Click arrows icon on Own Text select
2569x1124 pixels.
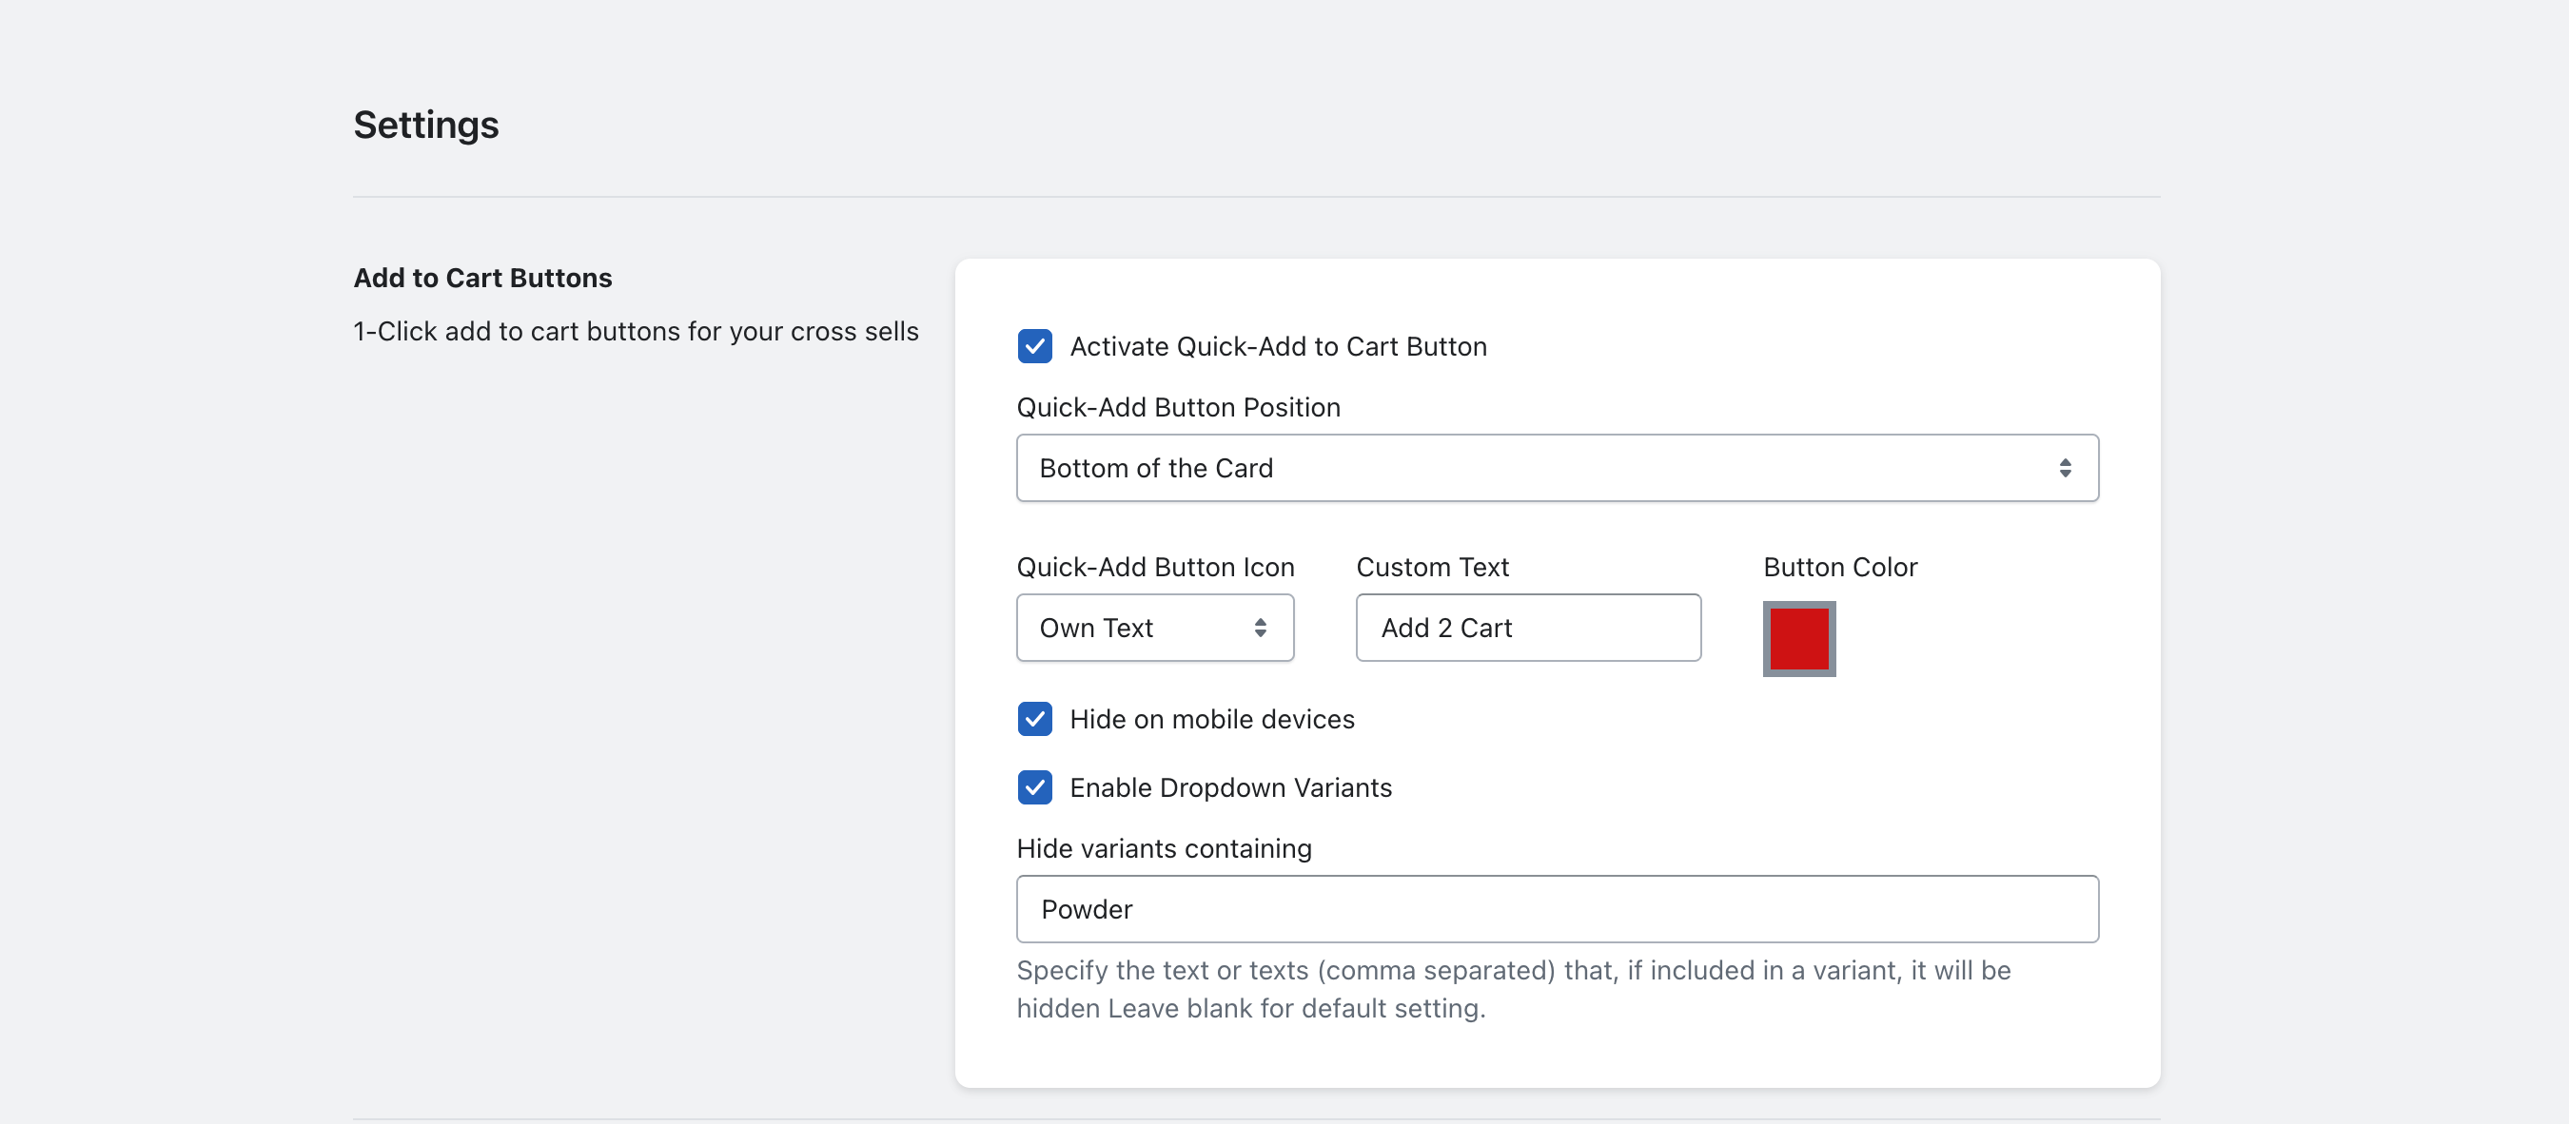click(1260, 628)
